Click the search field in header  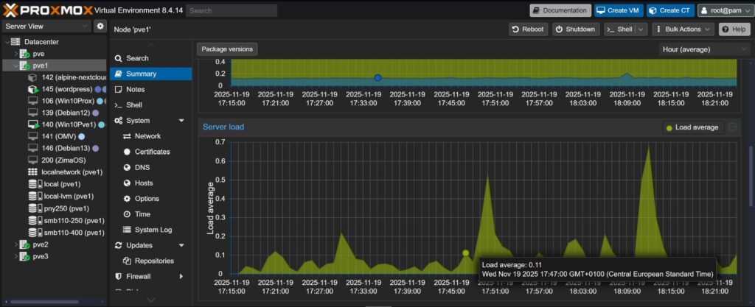pyautogui.click(x=232, y=11)
